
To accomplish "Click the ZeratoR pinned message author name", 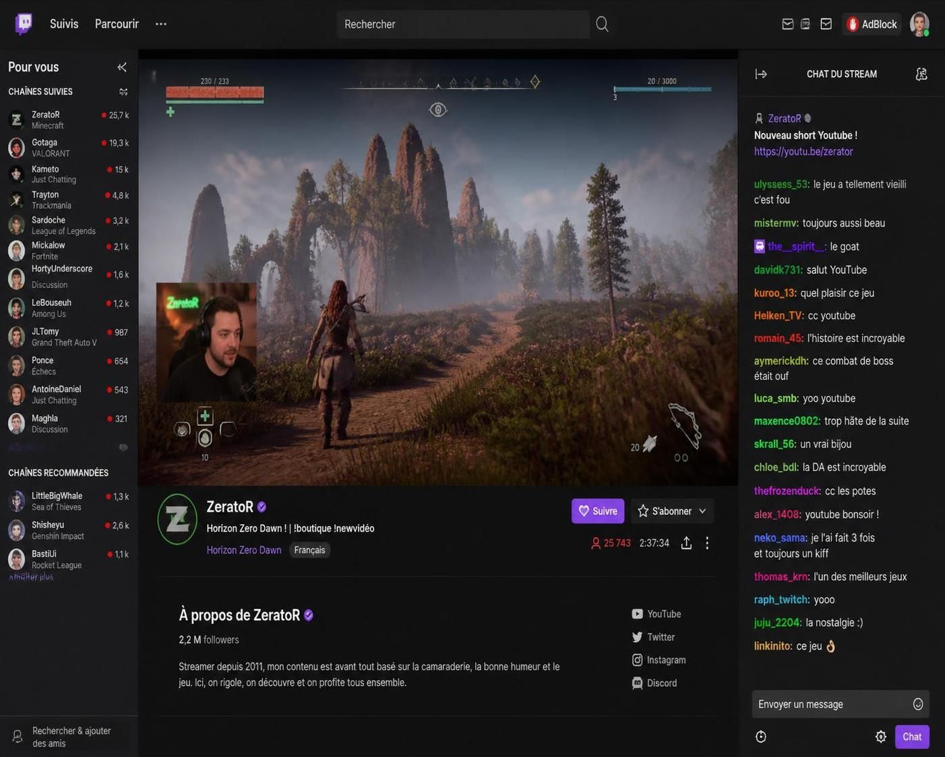I will [x=785, y=119].
